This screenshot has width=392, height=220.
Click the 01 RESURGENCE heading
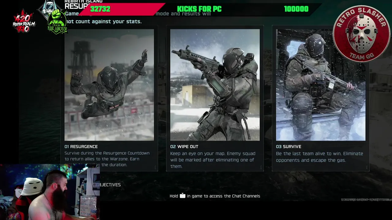(81, 147)
